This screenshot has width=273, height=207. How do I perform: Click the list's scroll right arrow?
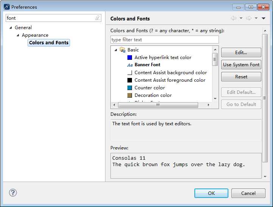pyautogui.click(x=208, y=105)
